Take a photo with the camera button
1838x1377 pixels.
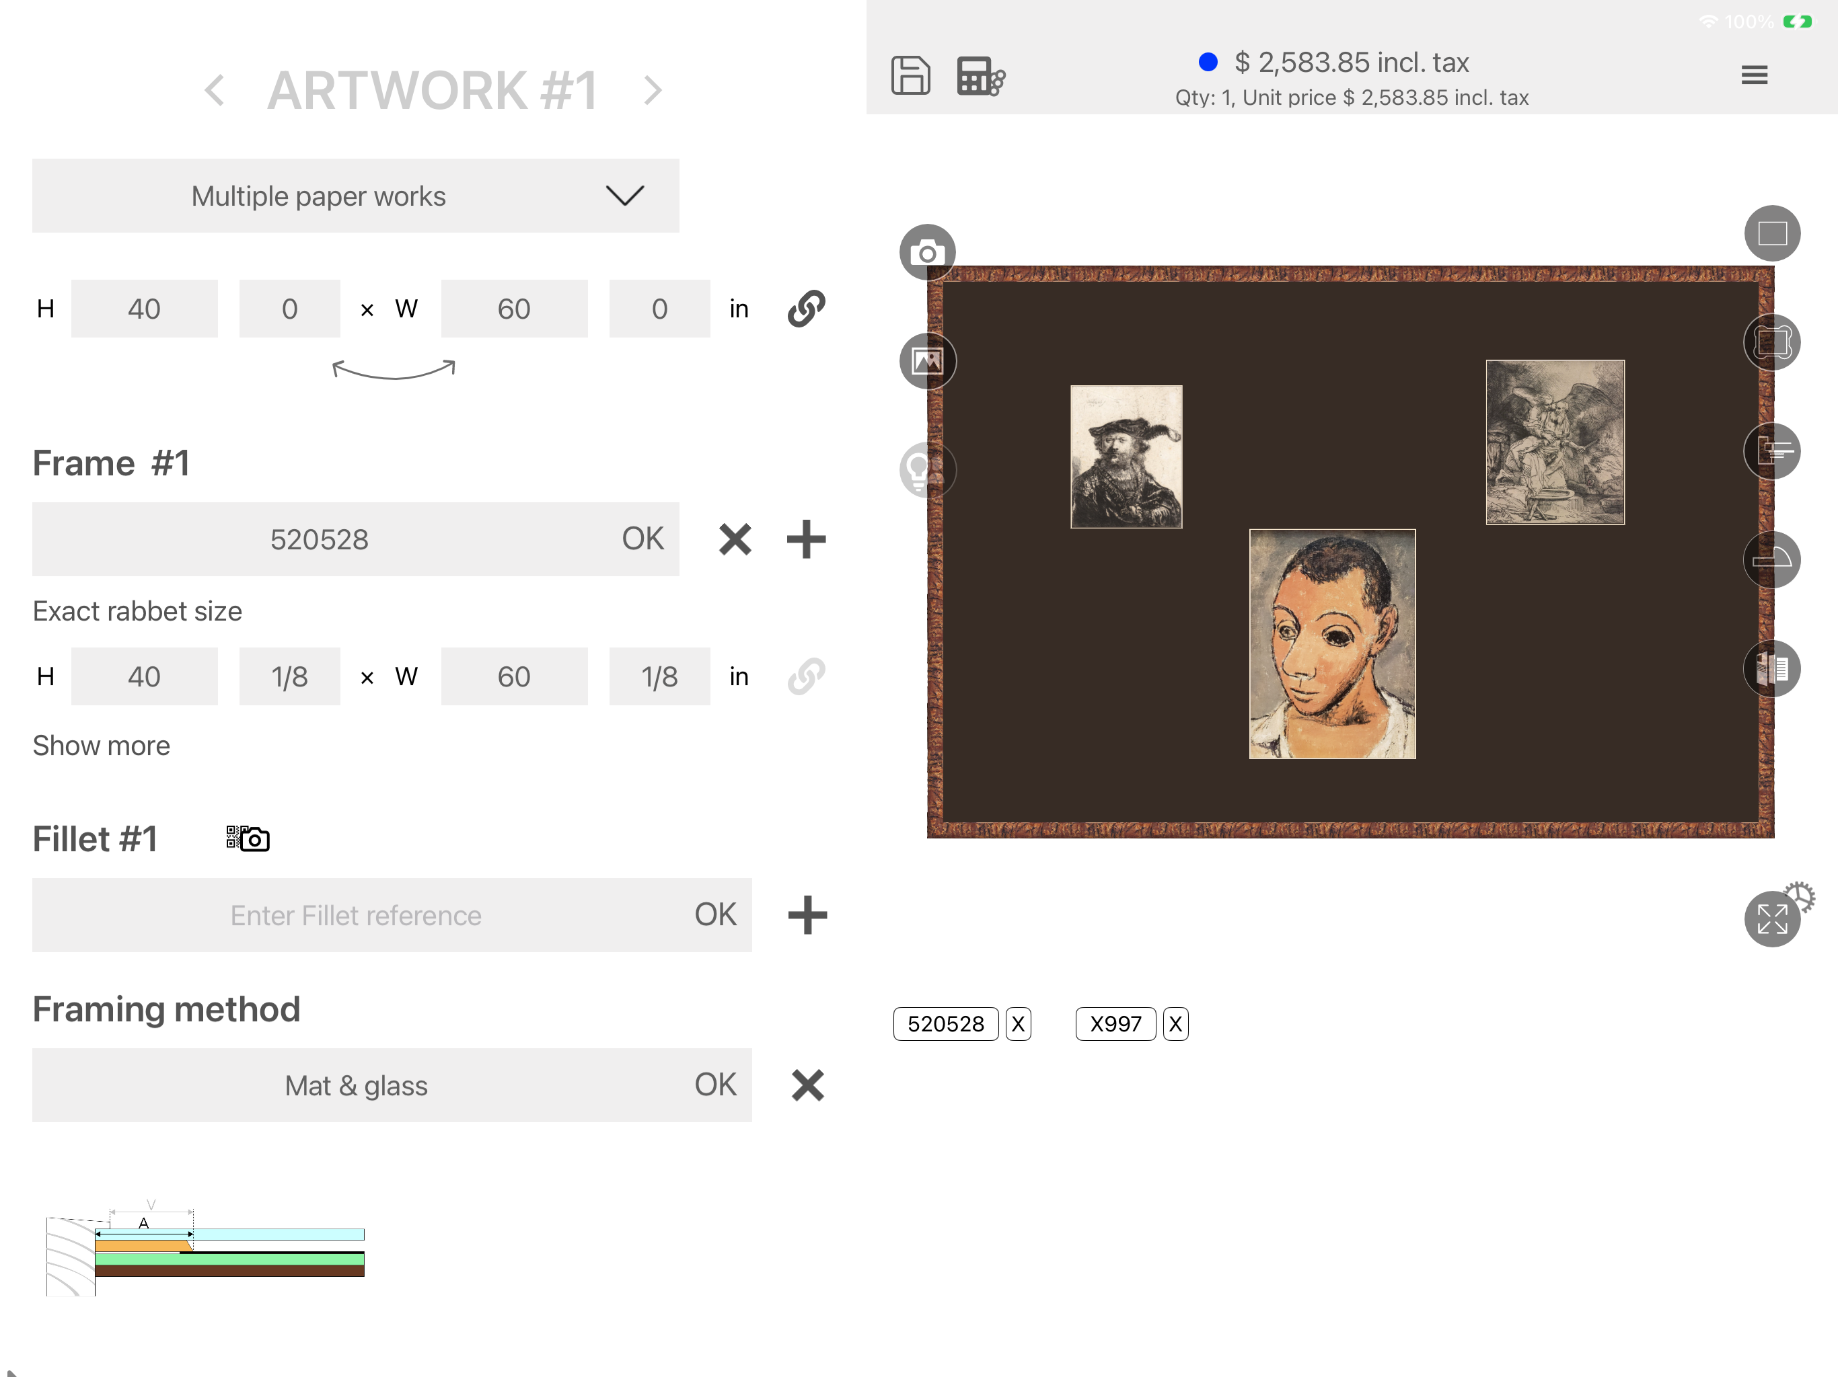[927, 251]
